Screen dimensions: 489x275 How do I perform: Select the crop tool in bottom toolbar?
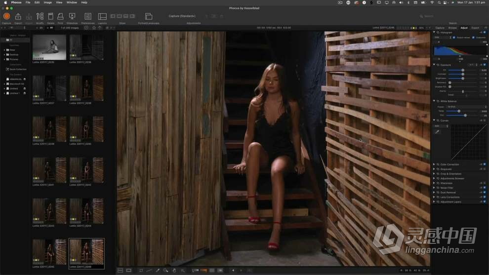click(141, 271)
